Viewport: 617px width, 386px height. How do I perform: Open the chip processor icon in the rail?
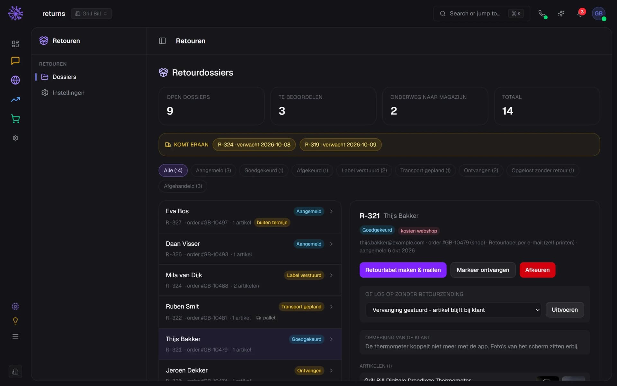15,306
